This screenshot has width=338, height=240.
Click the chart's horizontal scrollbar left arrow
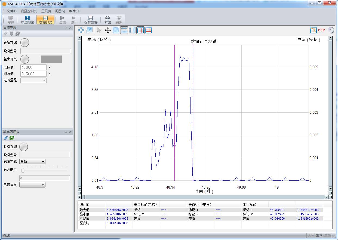79,197
